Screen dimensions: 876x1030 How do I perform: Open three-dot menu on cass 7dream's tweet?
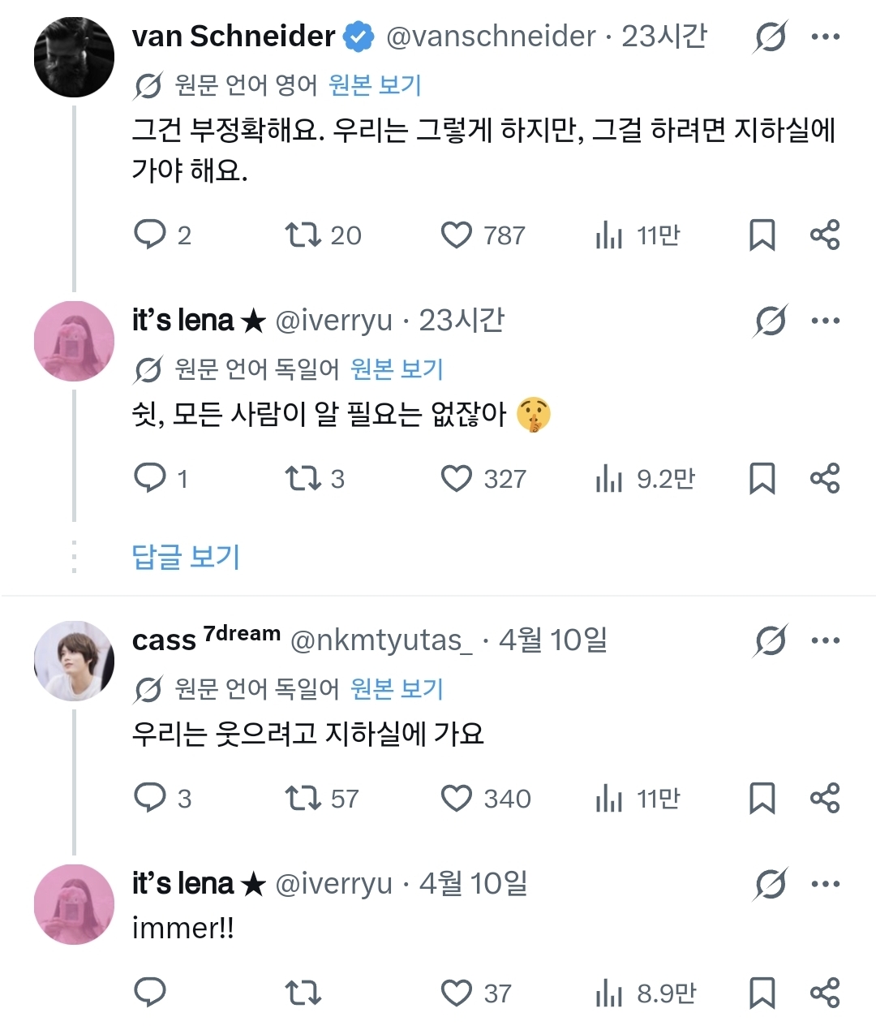click(826, 640)
